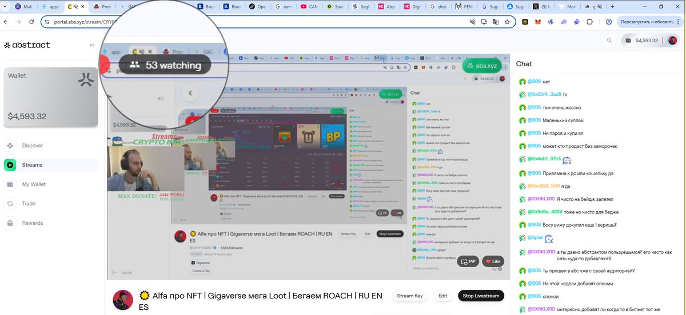Click the sticker in the @0x4eb7...07c3 message
686x315 pixels.
click(x=567, y=160)
